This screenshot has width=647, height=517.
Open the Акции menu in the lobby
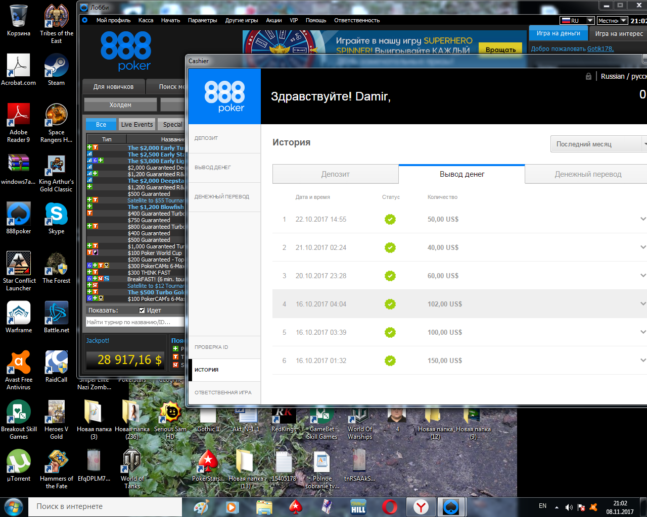click(273, 20)
